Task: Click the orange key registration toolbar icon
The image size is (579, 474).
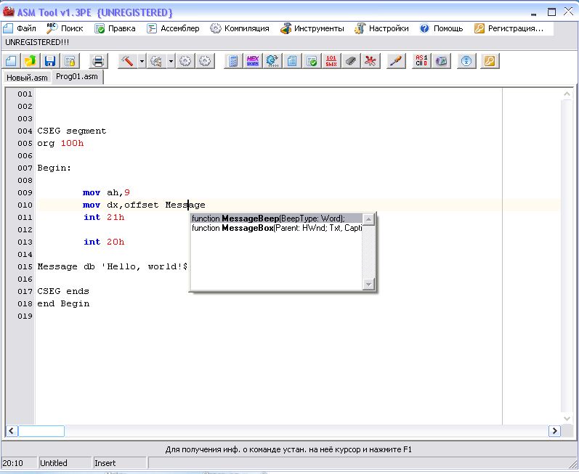Action: (x=490, y=61)
